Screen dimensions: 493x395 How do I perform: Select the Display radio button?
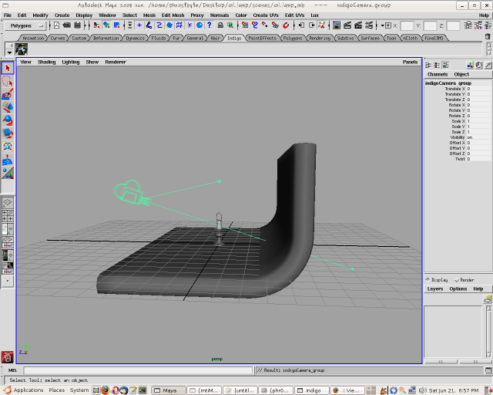428,280
